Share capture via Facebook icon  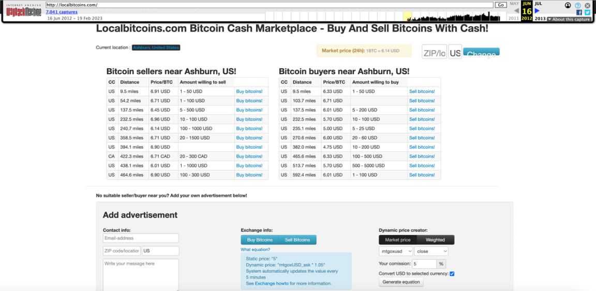pyautogui.click(x=579, y=12)
